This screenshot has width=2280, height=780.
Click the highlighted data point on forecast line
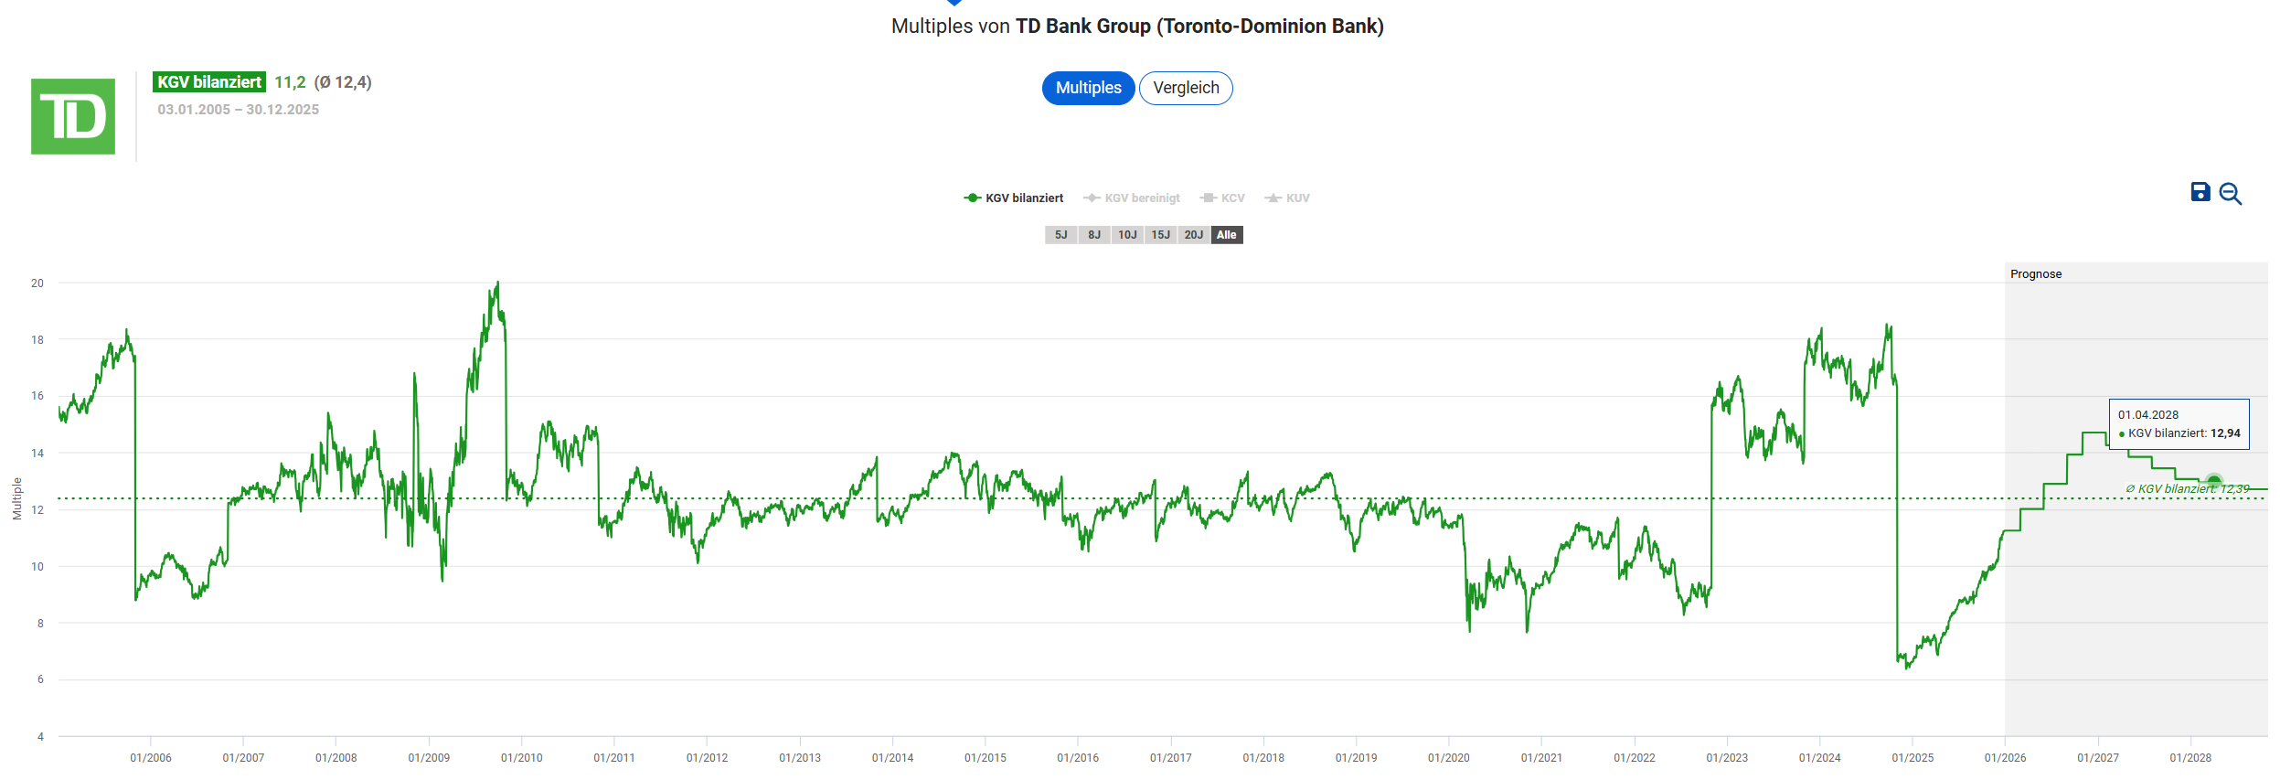pos(2213,481)
